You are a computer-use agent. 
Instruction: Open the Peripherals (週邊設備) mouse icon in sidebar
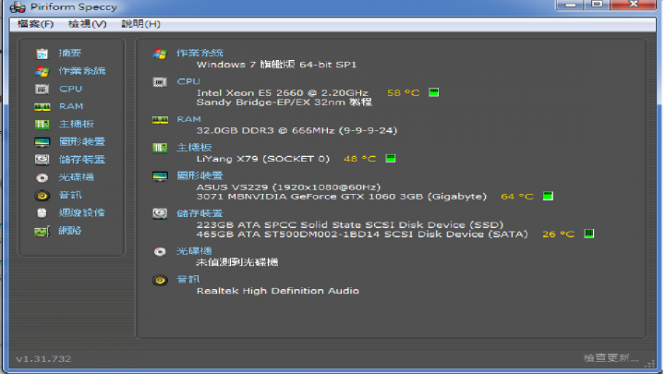coord(42,213)
